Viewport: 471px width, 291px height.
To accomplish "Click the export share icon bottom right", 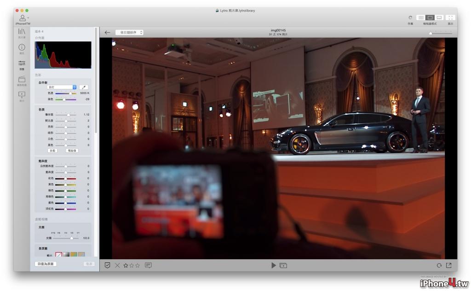I will 449,265.
